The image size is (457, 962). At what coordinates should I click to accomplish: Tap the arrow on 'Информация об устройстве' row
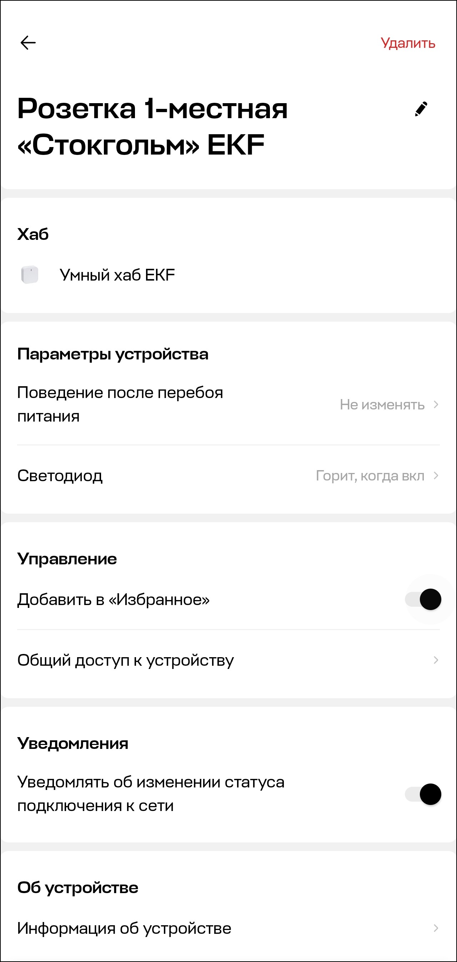436,928
